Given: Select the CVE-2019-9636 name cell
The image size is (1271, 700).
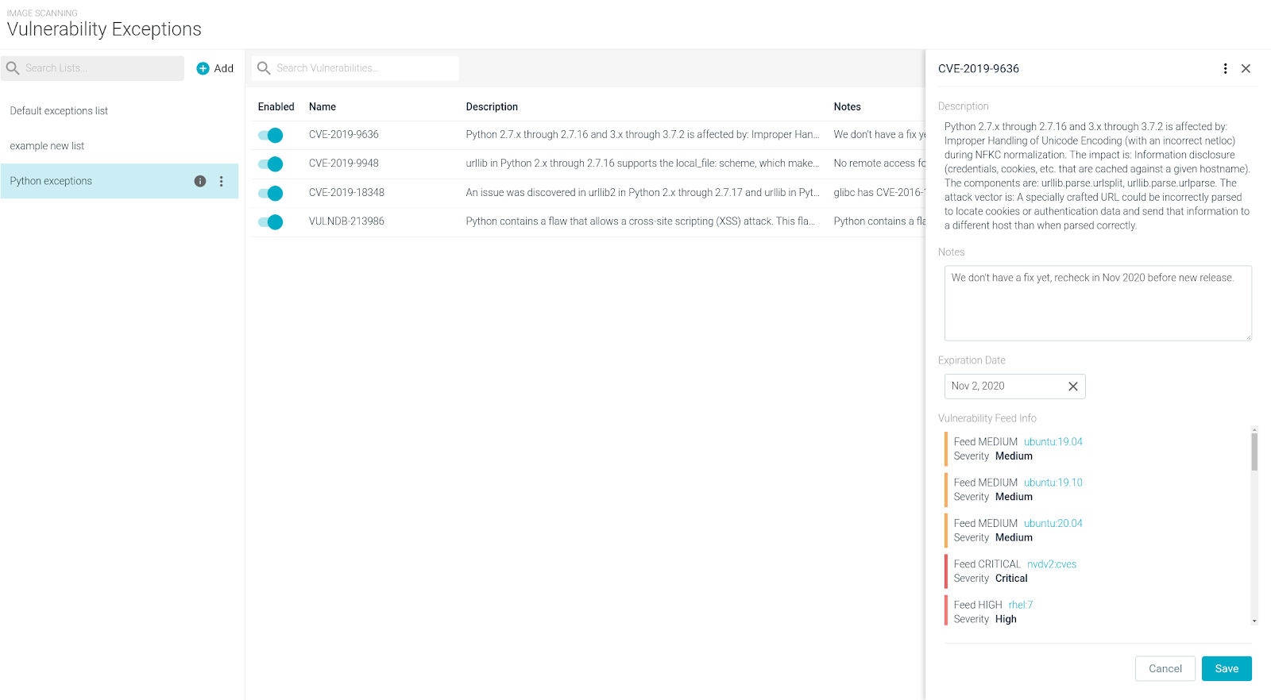Looking at the screenshot, I should [344, 135].
